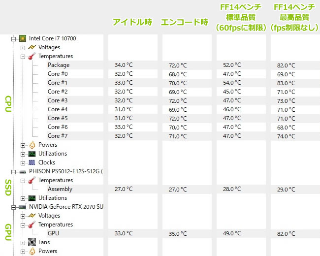Expand the CPU Utilizations node
Viewport: 320px width, 256px height.
[23, 154]
